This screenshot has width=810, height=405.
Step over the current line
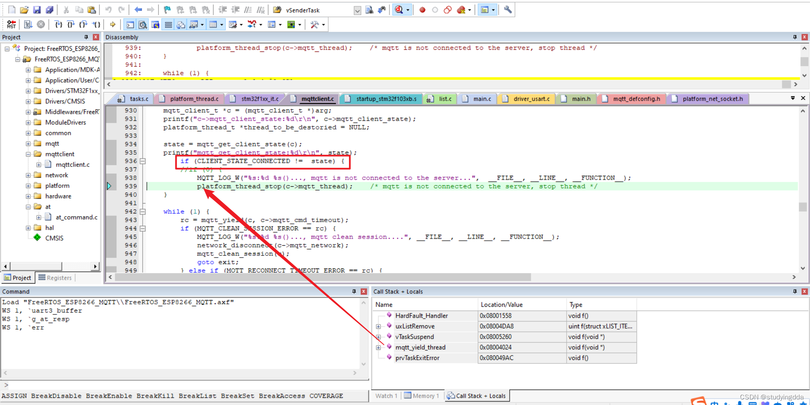point(71,24)
